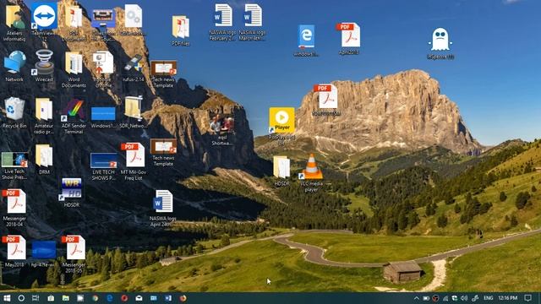Open NASWA logs February Word document
541x304 pixels.
pos(222,22)
